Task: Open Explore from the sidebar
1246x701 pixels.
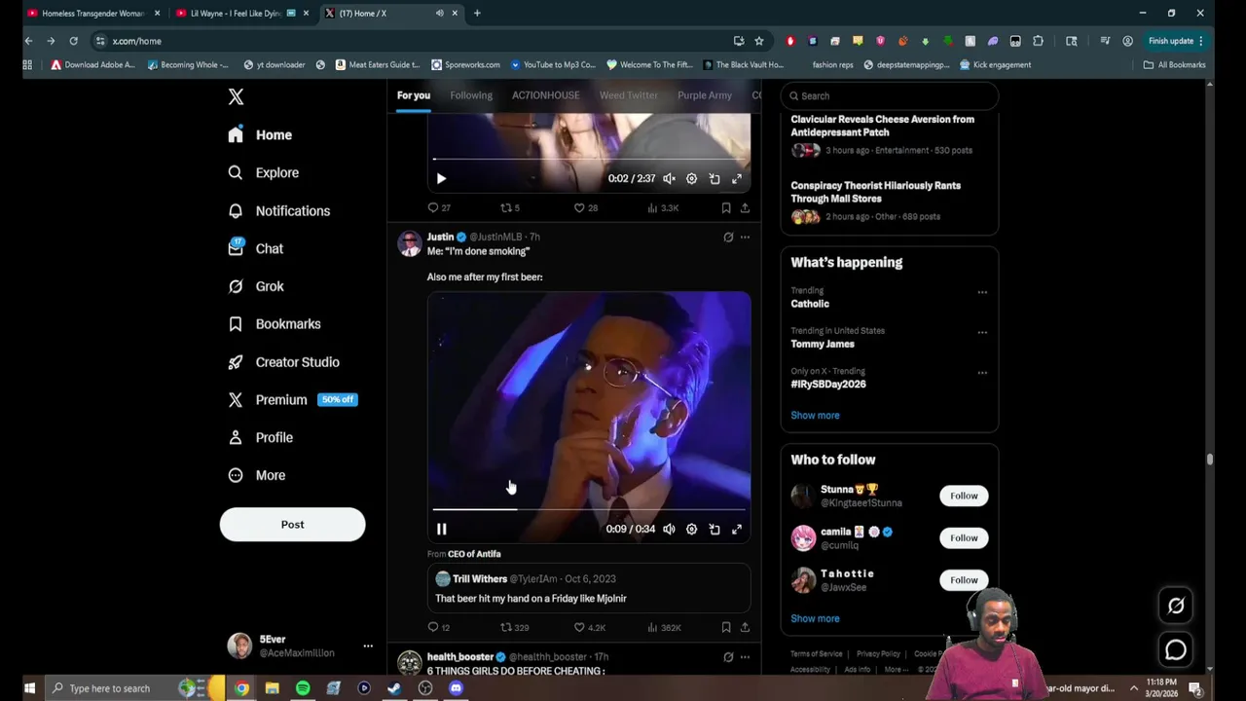Action: (264, 172)
